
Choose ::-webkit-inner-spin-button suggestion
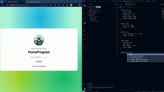(145, 61)
